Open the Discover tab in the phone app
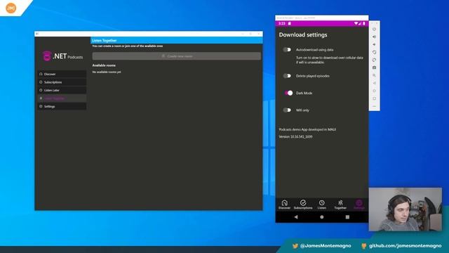Viewport: 449px width, 253px height. pos(284,205)
